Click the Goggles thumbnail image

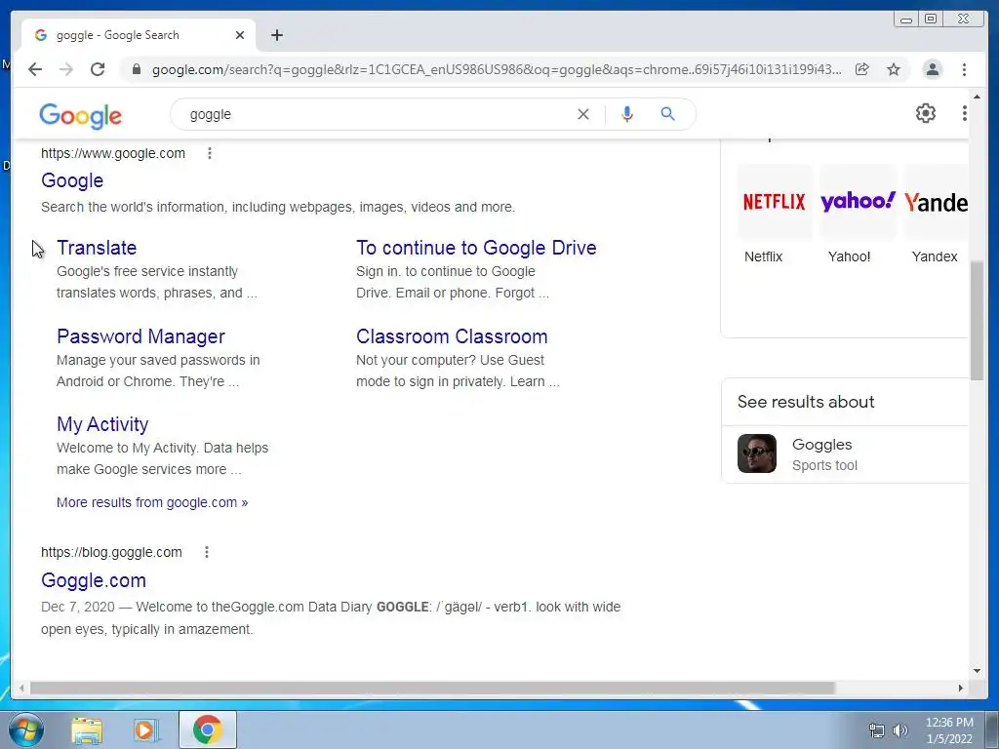(757, 453)
